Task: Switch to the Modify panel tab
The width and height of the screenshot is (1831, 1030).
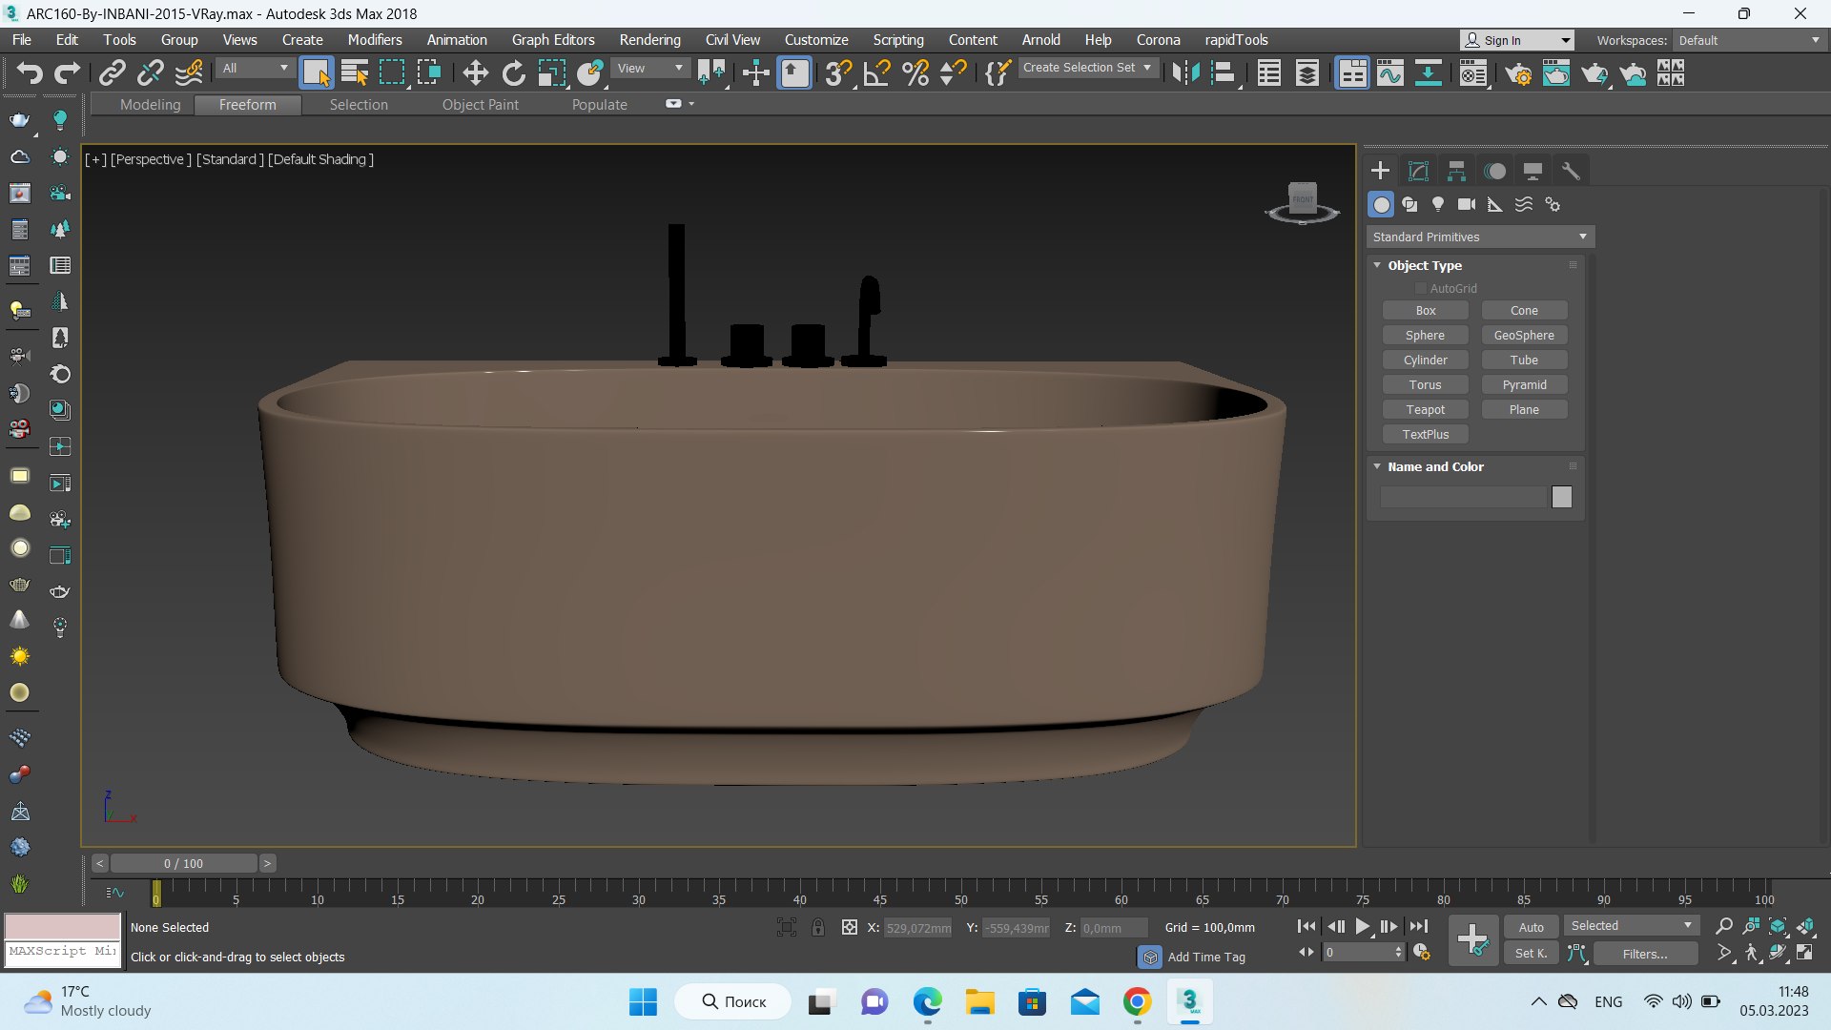Action: tap(1418, 171)
